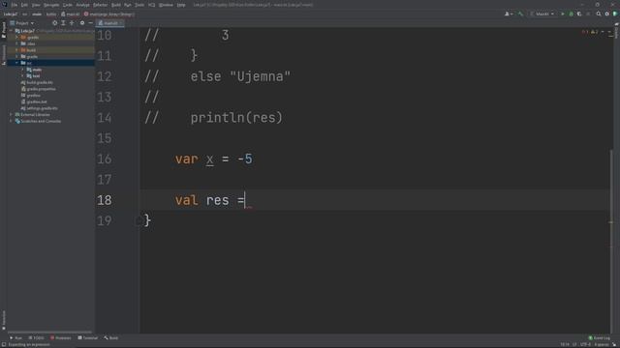Click the Select Opened File locate icon
620x348 pixels.
(x=54, y=23)
